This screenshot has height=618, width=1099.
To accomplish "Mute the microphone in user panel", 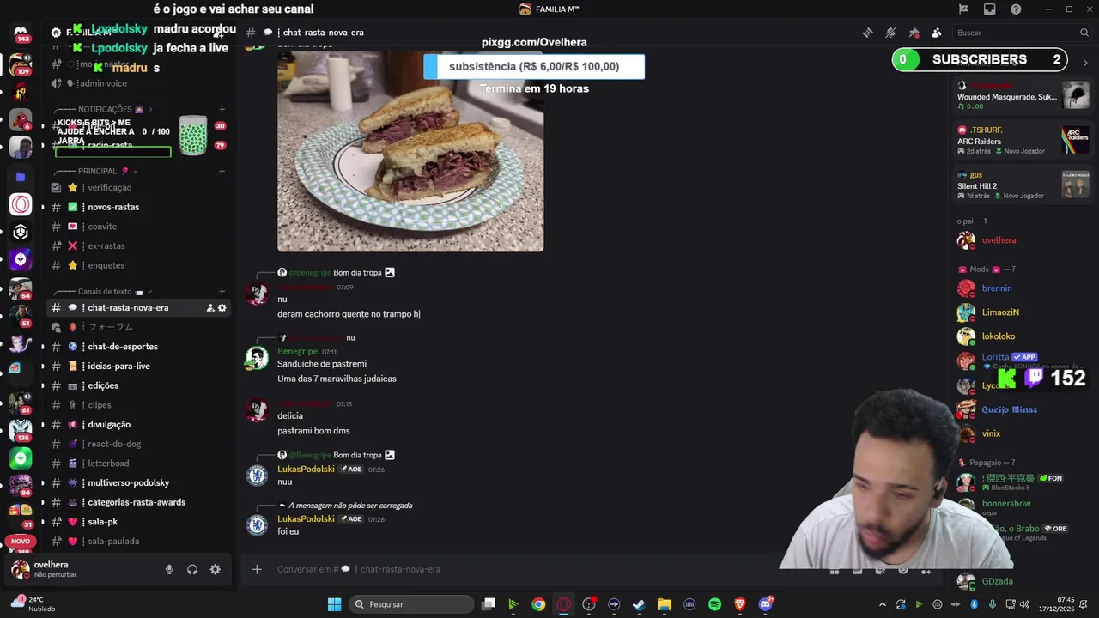I will [169, 569].
